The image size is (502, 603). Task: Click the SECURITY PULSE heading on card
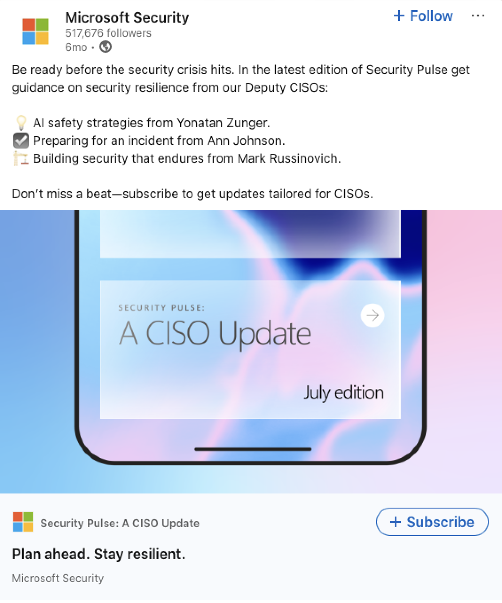pyautogui.click(x=161, y=308)
